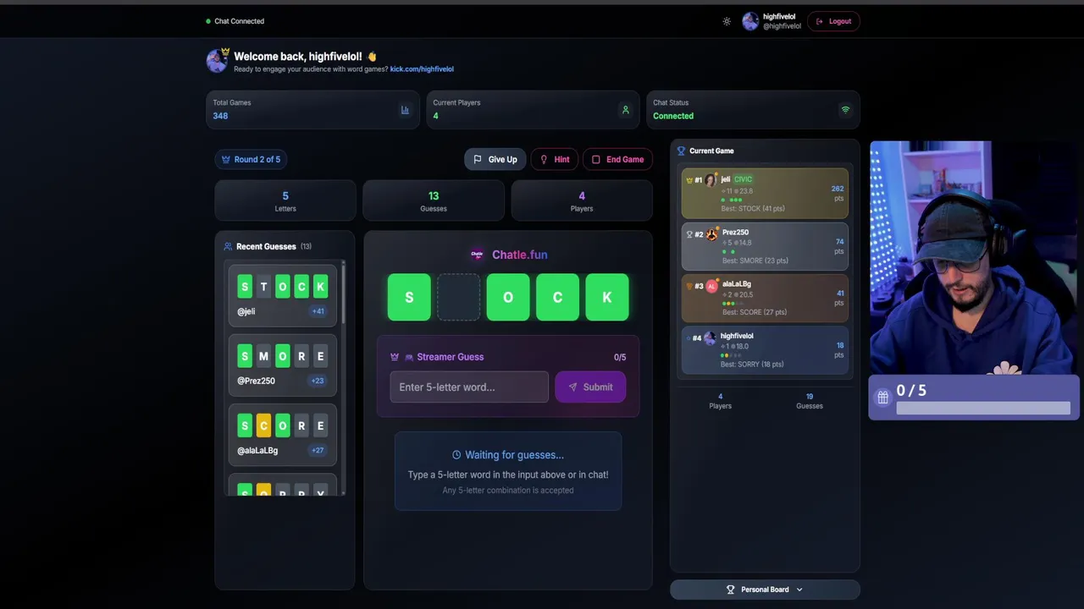Click the 74 pts score

pos(838,246)
